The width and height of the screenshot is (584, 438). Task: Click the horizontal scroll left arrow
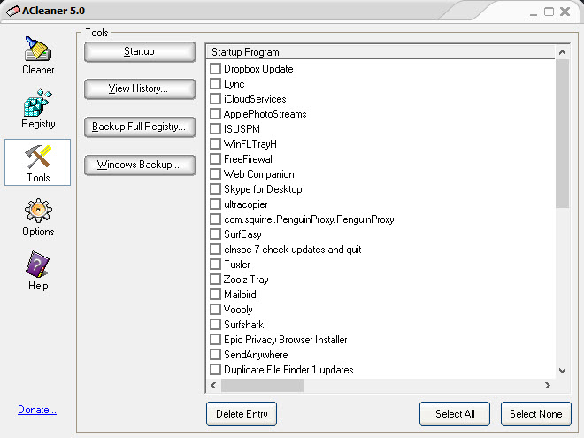(x=213, y=385)
